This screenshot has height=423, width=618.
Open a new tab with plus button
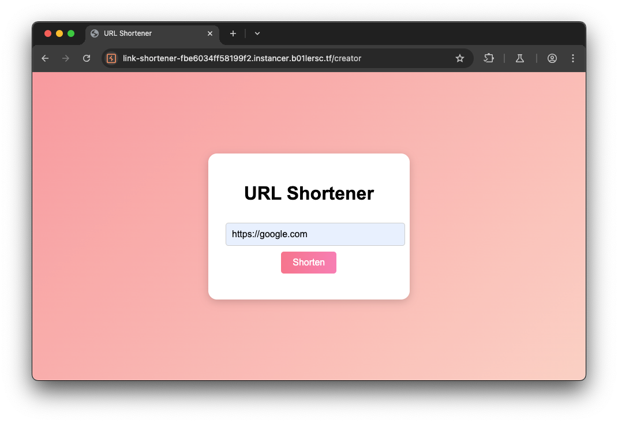(233, 33)
